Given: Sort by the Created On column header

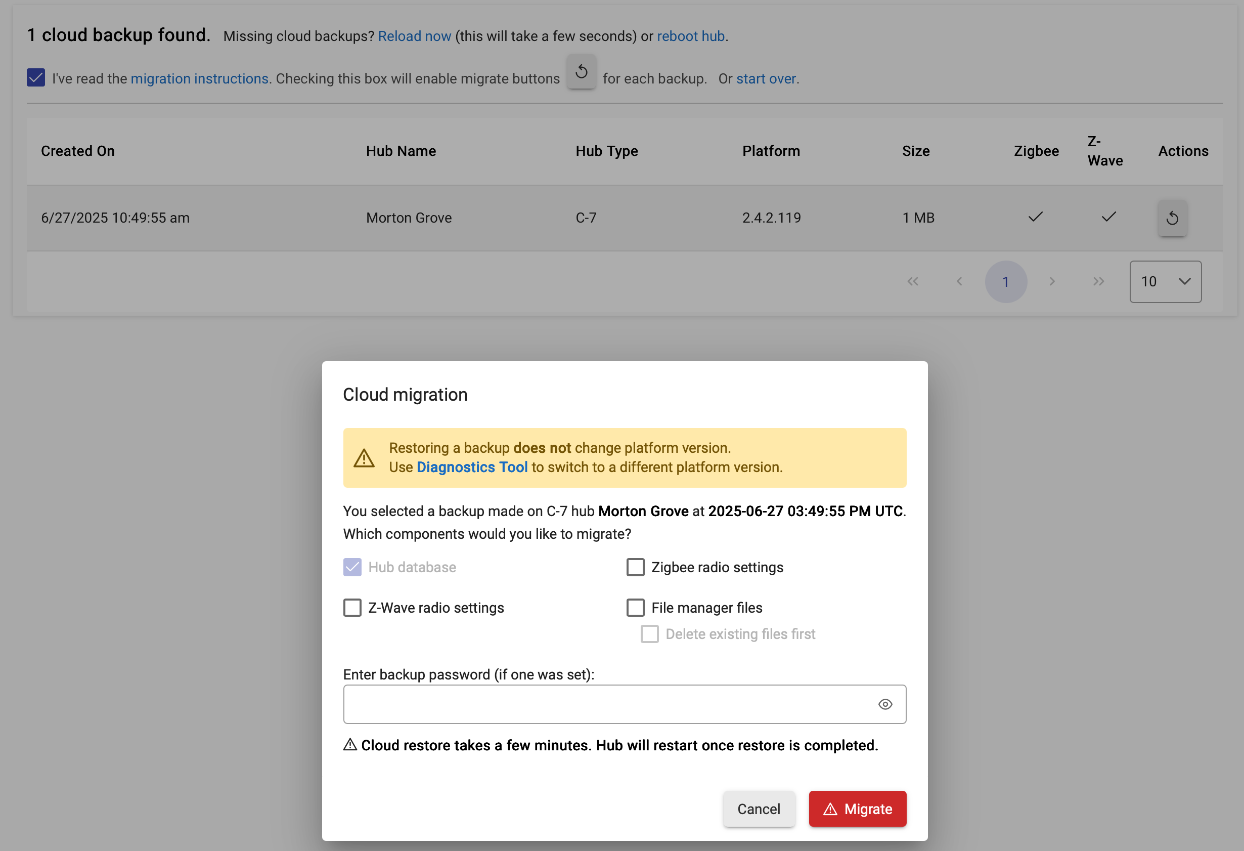Looking at the screenshot, I should point(77,151).
